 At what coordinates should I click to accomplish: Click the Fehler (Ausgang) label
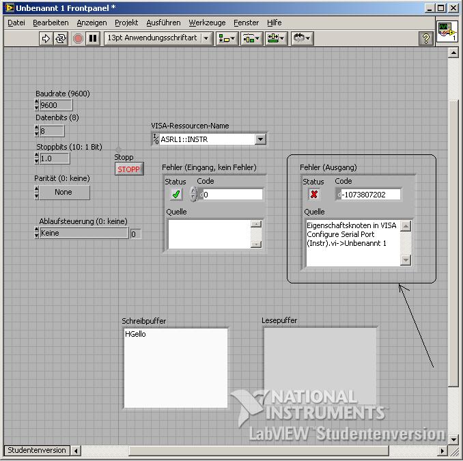[x=328, y=167]
